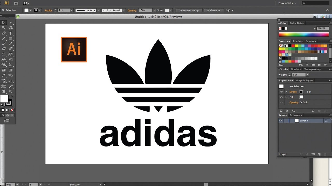The image size is (332, 186).
Task: Set toolbox paint mode to Gradient
Action: 7,110
